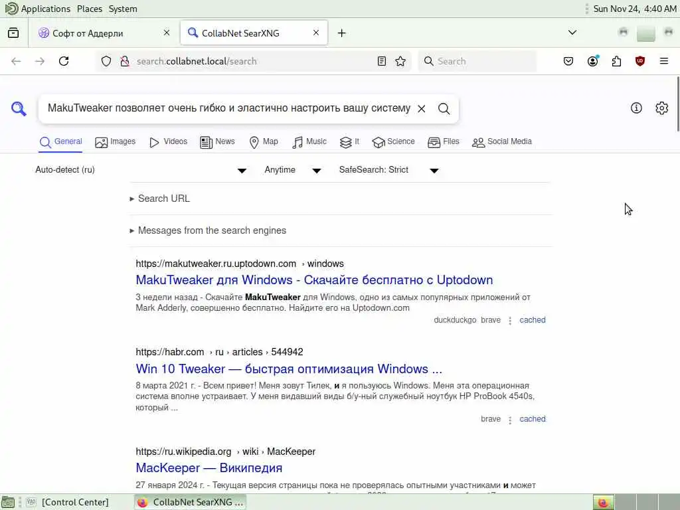The width and height of the screenshot is (680, 510).
Task: Click the ru.wikipedia.org MacKeeper URL line
Action: pyautogui.click(x=225, y=452)
